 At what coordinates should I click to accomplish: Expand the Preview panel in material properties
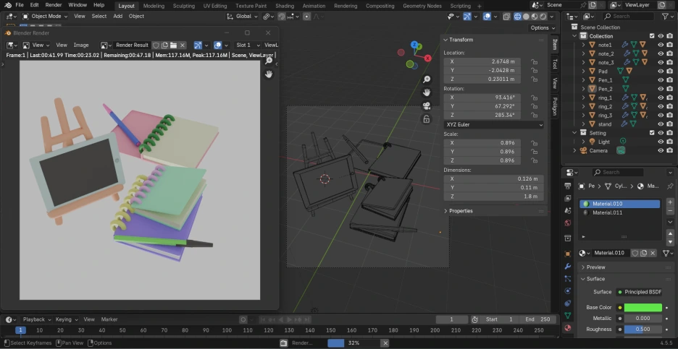point(595,267)
